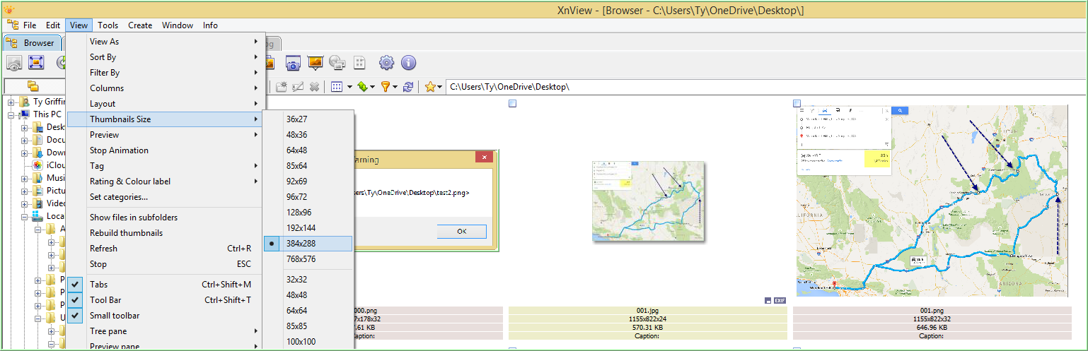Start the slideshow presentation icon
Screen dimensions: 1088x351
[x=315, y=63]
